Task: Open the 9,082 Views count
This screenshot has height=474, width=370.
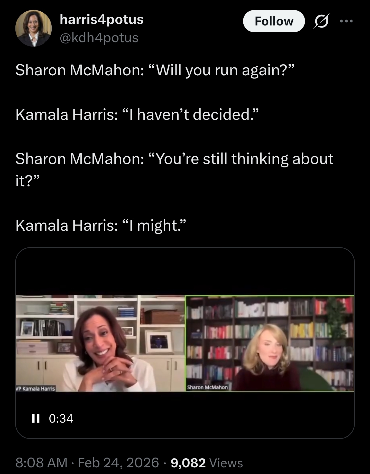Action: [x=207, y=463]
